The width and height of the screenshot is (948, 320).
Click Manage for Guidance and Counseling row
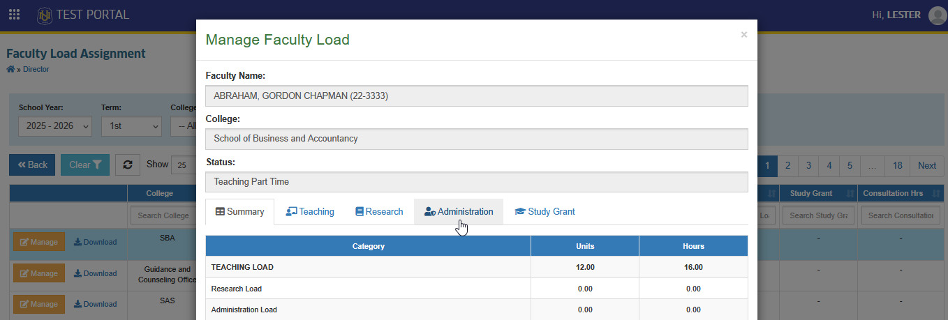[x=39, y=273]
